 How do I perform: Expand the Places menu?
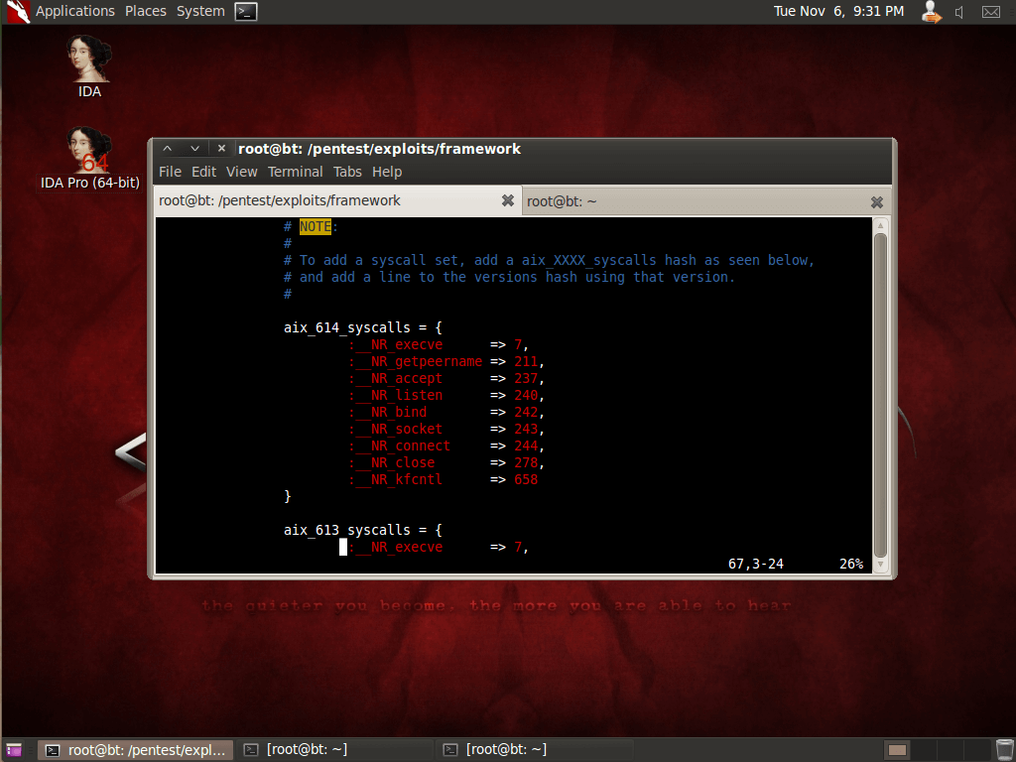(146, 12)
